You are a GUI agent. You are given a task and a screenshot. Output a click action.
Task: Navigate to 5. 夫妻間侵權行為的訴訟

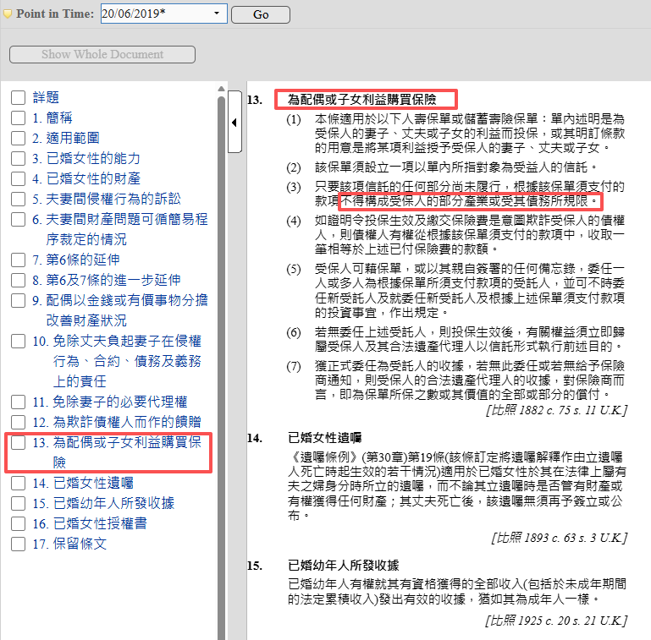pos(107,199)
